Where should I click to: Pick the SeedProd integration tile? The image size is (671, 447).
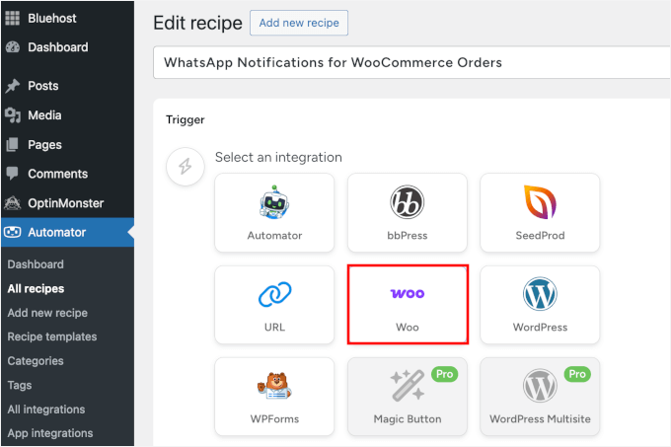(x=540, y=212)
